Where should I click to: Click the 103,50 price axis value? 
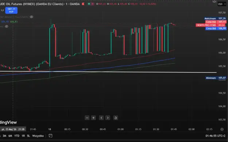[x=222, y=120]
